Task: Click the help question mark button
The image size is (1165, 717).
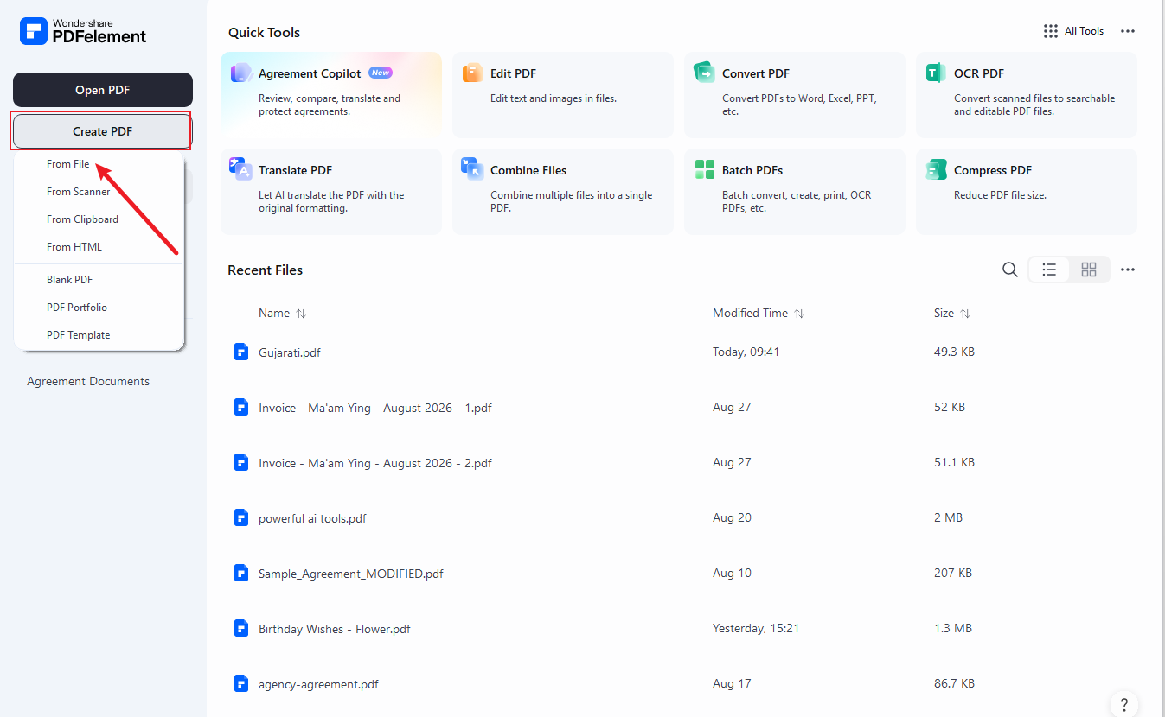Action: [x=1123, y=704]
